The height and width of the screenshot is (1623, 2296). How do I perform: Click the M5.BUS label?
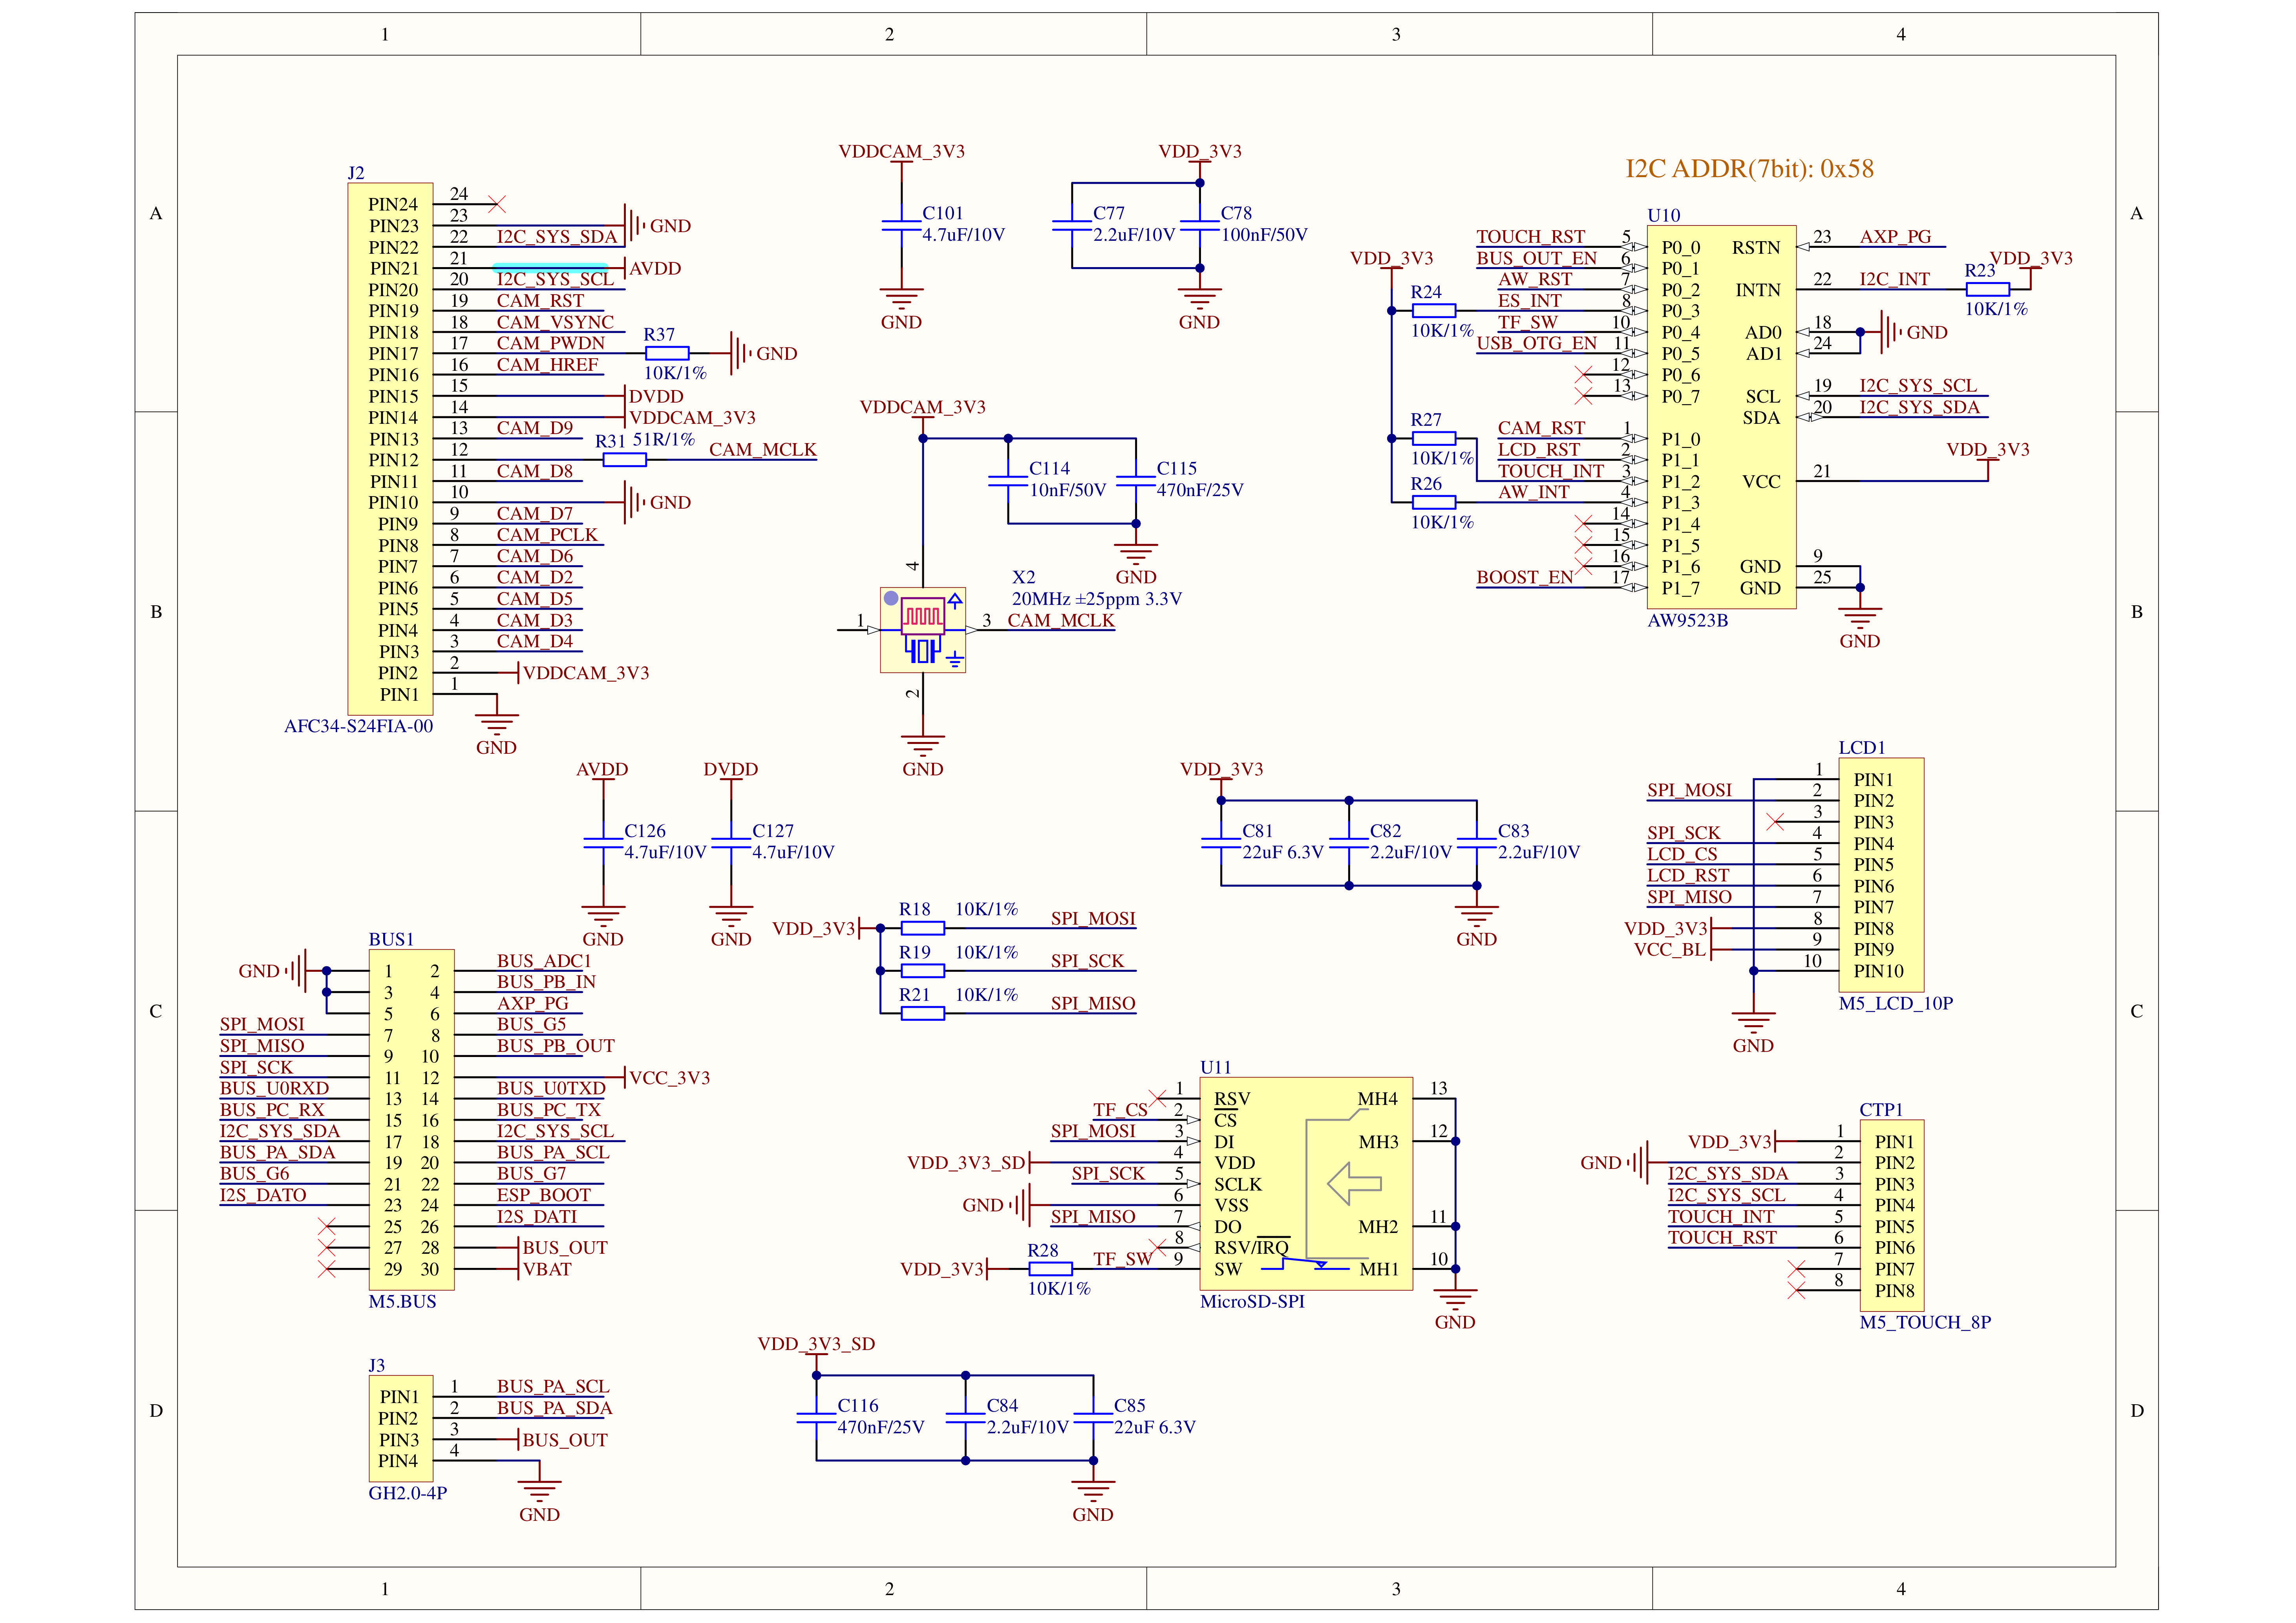402,1302
